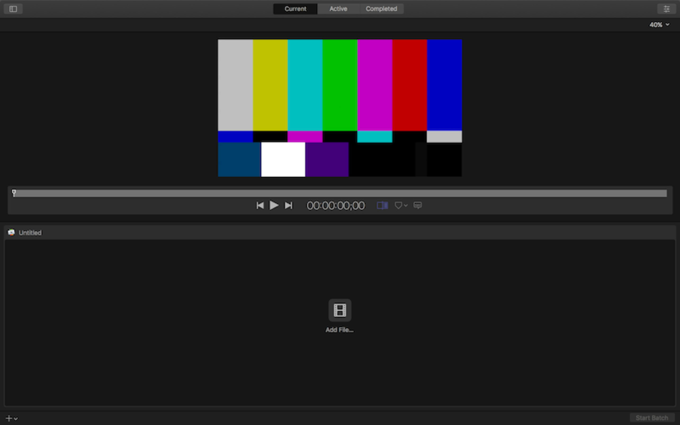Click the middle of the gray scrubber bar

[340, 193]
